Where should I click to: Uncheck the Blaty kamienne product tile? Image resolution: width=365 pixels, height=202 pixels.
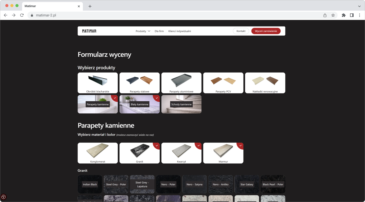(139, 104)
